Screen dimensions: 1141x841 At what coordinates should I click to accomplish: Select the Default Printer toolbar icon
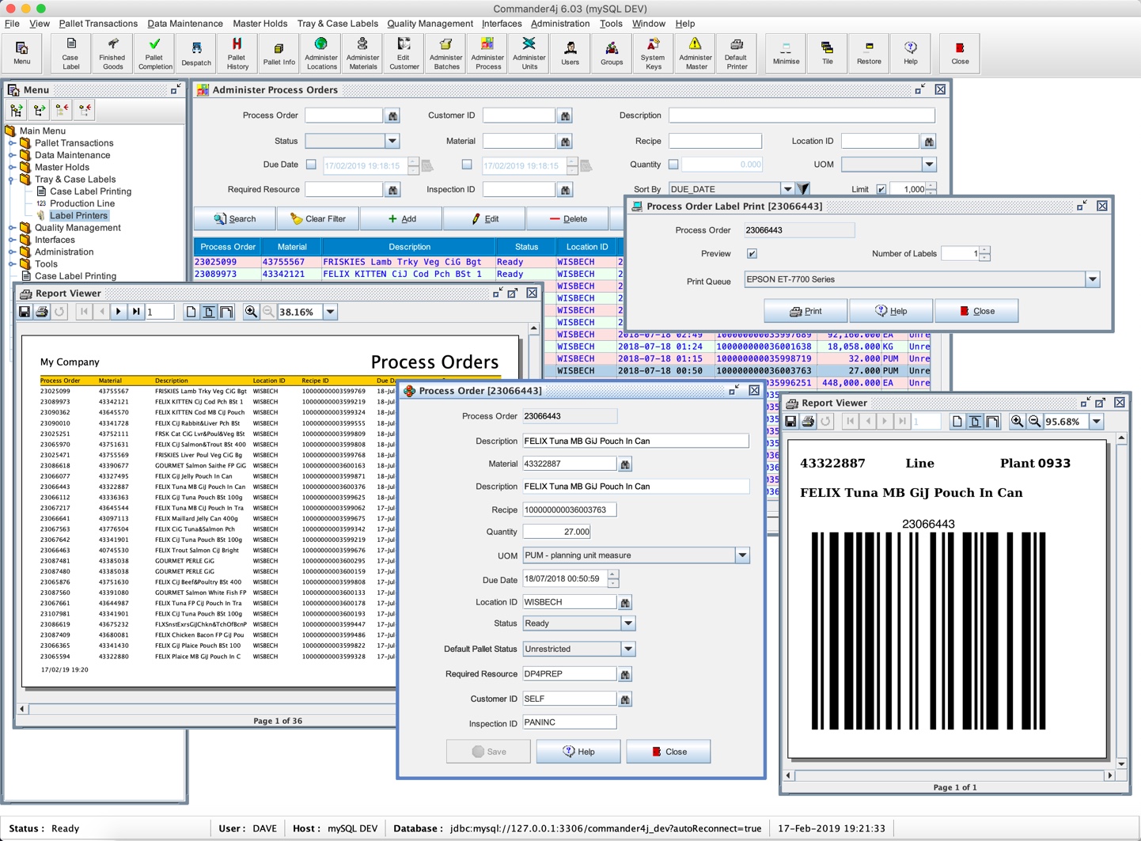[x=736, y=52]
